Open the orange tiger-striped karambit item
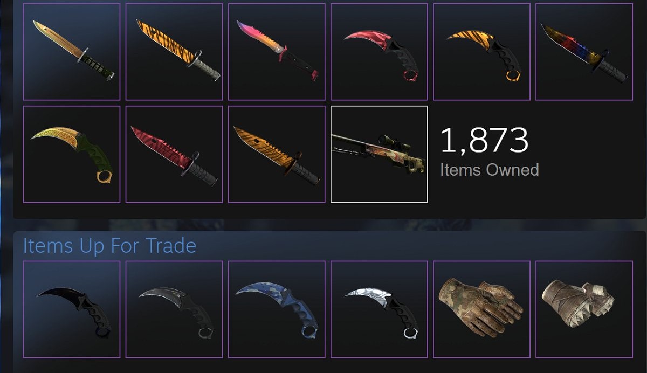Viewport: 647px width, 373px height. pos(481,52)
